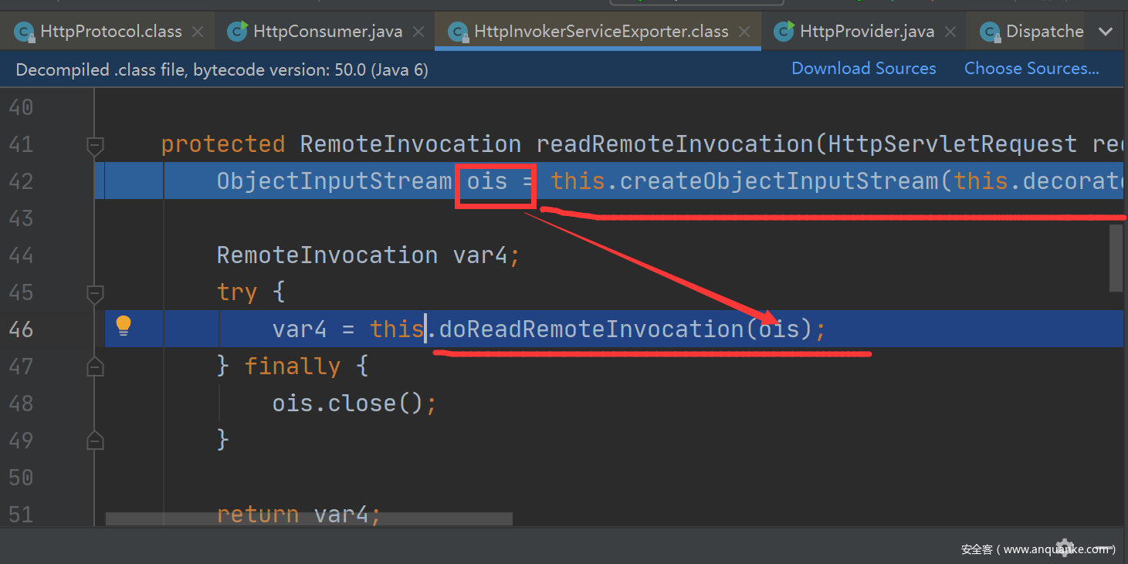
Task: Click the Choose Sources... link
Action: [1031, 69]
